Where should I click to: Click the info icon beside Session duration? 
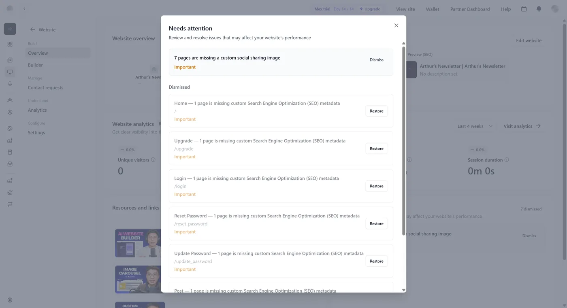click(507, 160)
